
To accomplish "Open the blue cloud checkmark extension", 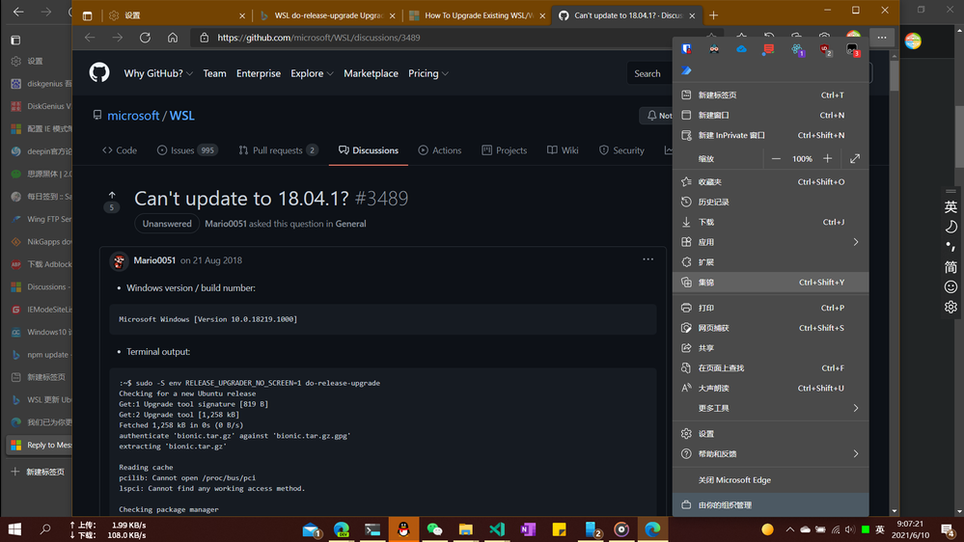I will pyautogui.click(x=741, y=48).
